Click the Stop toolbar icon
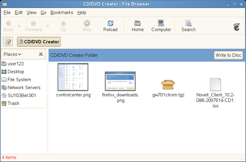Image resolution: width=246 pixels, height=162 pixels. pyautogui.click(x=87, y=23)
